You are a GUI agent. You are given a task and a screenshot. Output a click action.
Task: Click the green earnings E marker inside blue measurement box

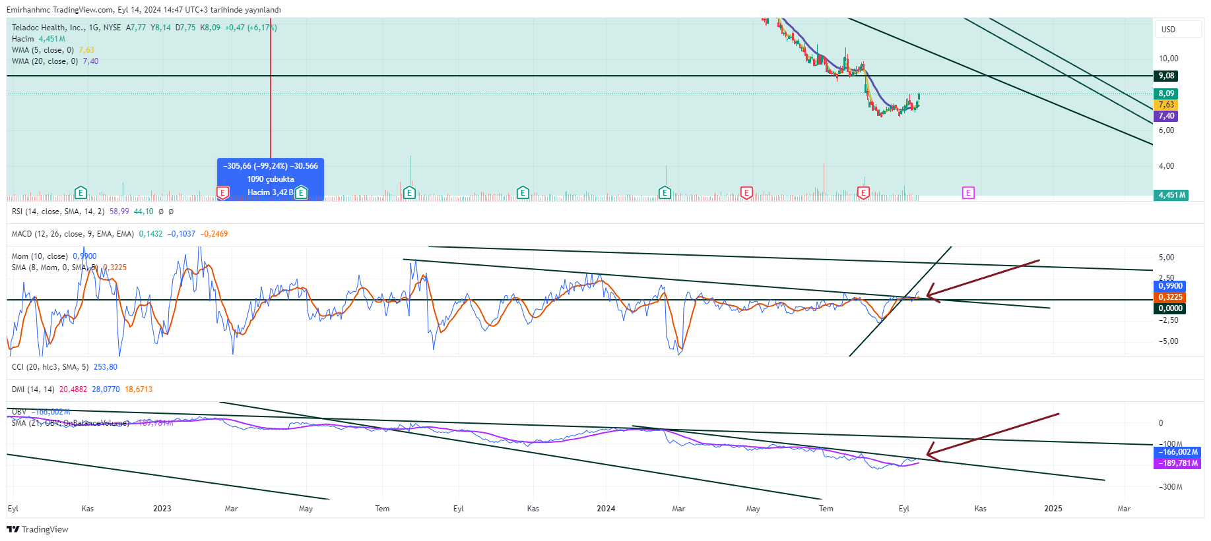(301, 193)
